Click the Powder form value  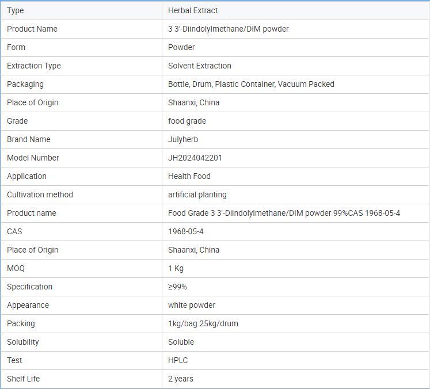click(181, 47)
